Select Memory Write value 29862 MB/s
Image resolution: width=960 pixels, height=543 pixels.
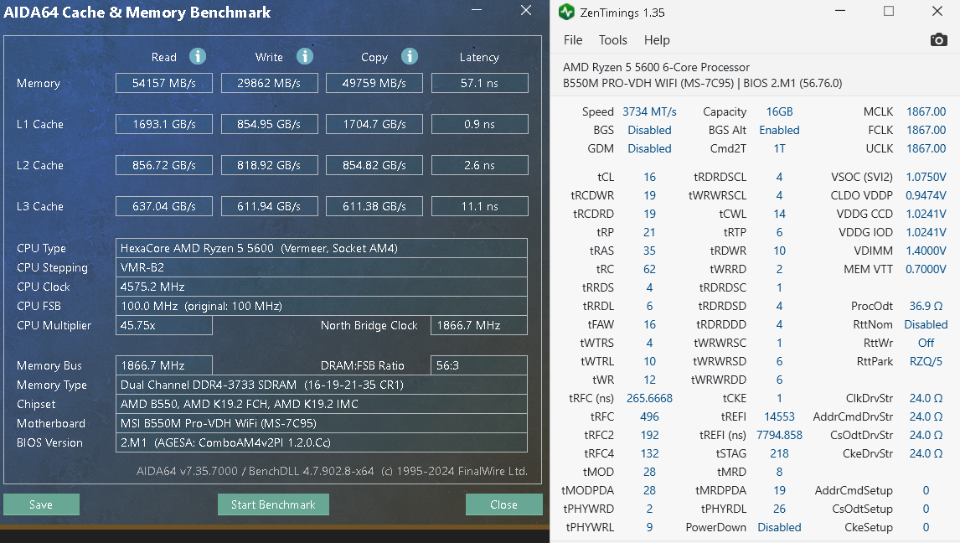click(270, 83)
